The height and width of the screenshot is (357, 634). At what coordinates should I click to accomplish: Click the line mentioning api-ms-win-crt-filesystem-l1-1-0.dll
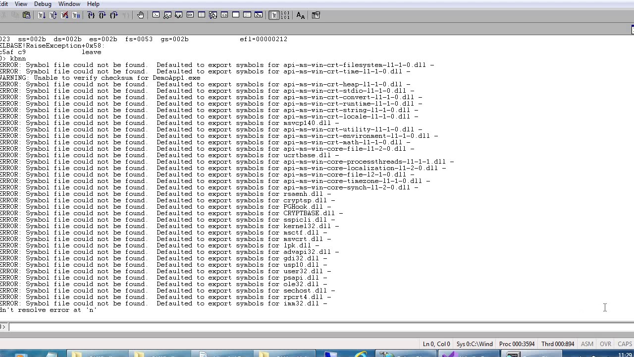(x=217, y=65)
